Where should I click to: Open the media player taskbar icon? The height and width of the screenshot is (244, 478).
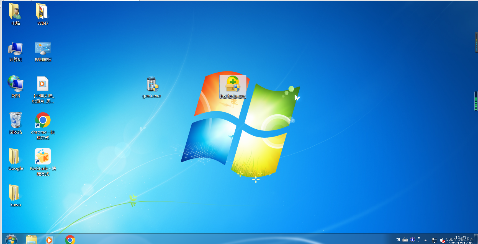49,240
